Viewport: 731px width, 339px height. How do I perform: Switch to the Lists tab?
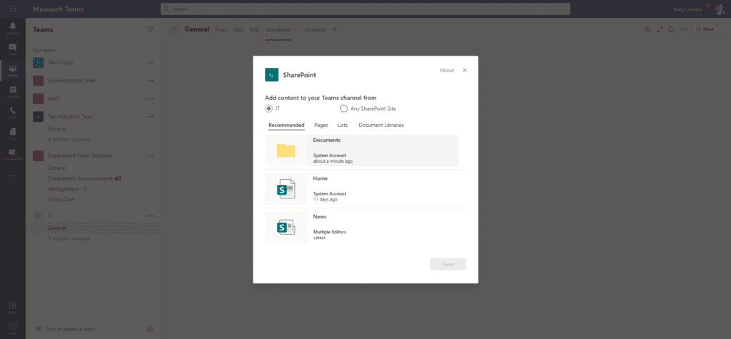click(x=343, y=125)
